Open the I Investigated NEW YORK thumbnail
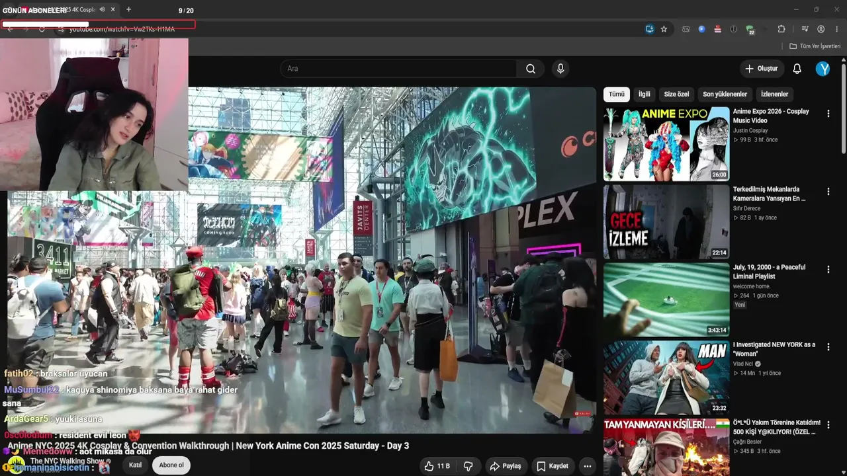847x476 pixels. [x=666, y=377]
